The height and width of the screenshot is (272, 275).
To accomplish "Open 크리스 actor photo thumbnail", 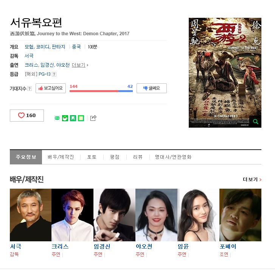I will coord(72,215).
